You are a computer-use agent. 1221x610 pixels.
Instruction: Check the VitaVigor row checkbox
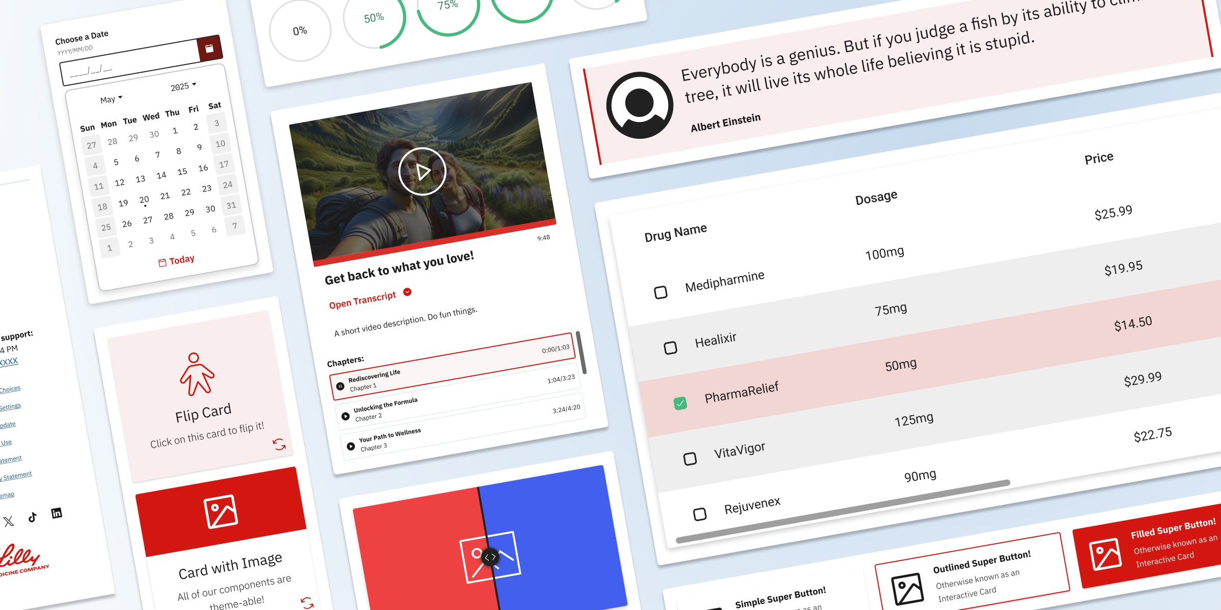(x=690, y=459)
